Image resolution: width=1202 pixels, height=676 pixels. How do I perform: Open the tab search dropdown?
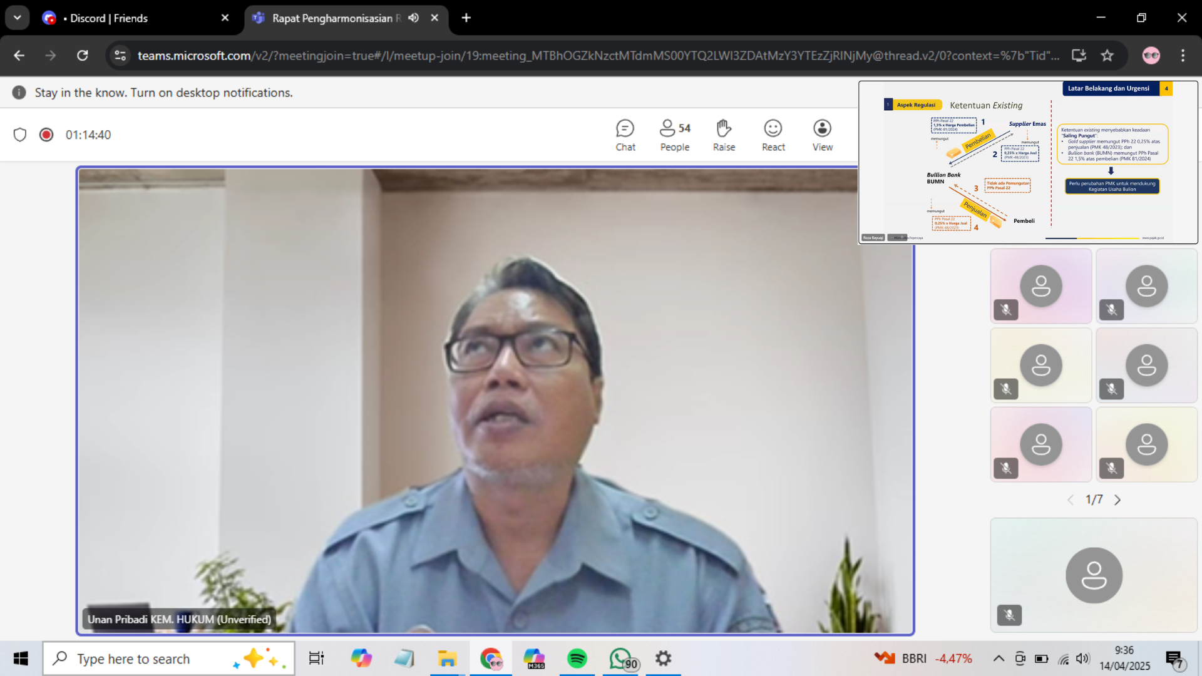pyautogui.click(x=18, y=18)
